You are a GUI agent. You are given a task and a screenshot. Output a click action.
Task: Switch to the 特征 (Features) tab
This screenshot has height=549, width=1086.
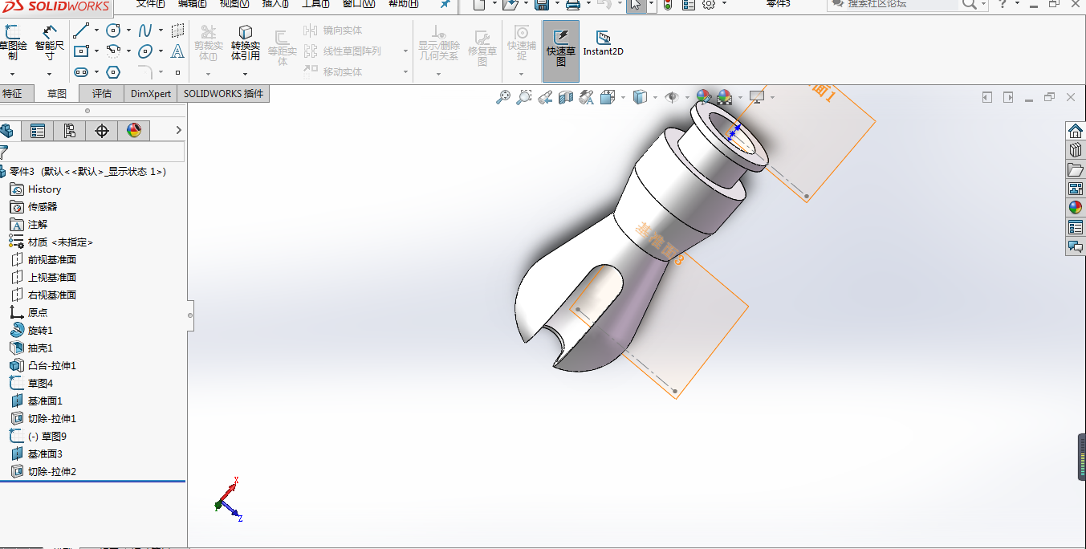click(13, 93)
